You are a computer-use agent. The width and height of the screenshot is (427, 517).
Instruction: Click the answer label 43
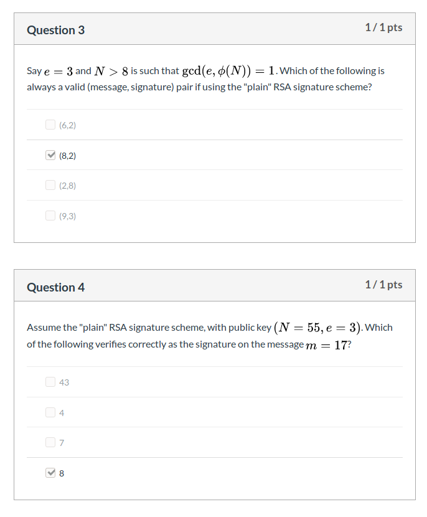coord(64,382)
